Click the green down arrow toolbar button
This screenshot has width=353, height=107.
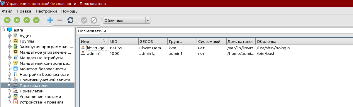click(x=36, y=20)
